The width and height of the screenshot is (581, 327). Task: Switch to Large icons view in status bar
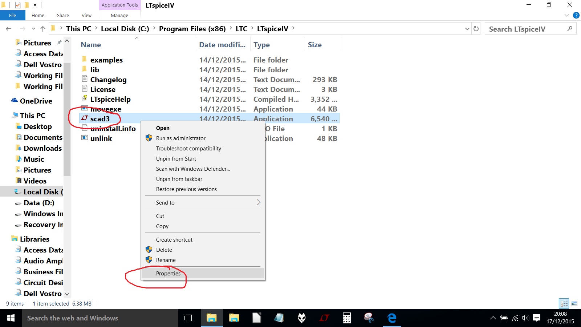(x=574, y=303)
